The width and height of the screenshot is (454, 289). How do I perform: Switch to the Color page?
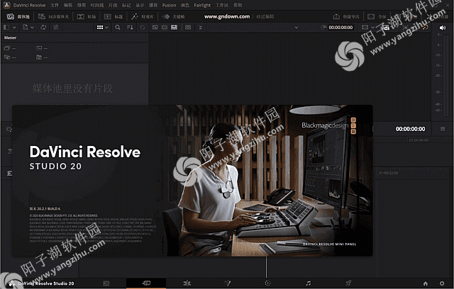[x=267, y=283]
